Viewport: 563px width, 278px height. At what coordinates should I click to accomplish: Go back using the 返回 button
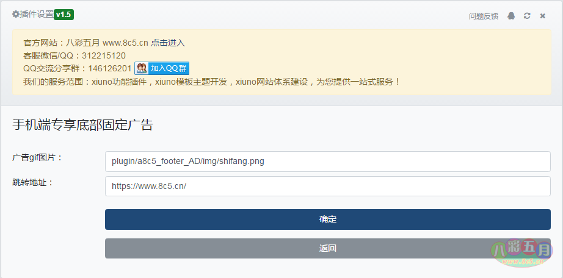click(x=327, y=248)
